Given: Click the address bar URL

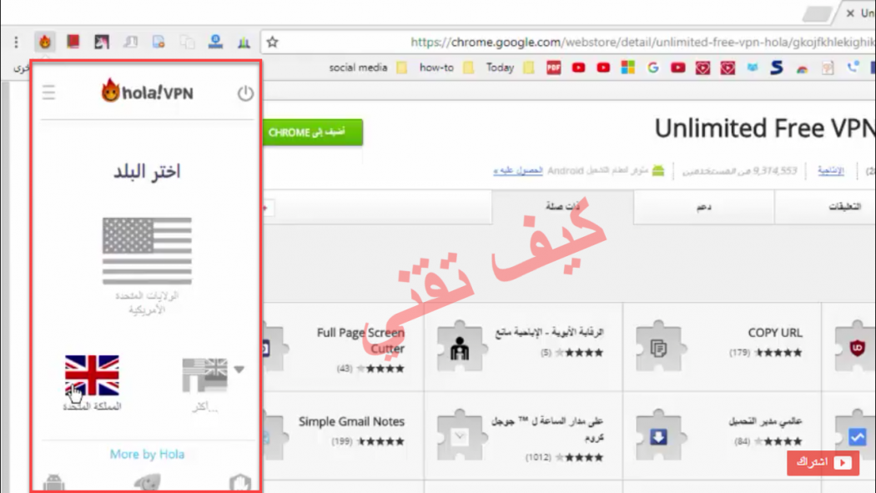Looking at the screenshot, I should [x=642, y=42].
